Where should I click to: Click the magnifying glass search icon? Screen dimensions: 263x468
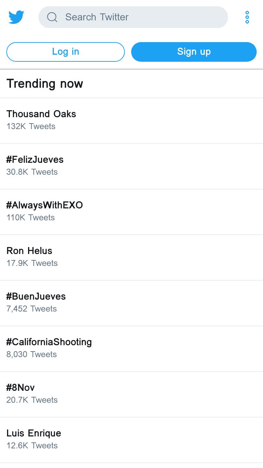coord(52,17)
